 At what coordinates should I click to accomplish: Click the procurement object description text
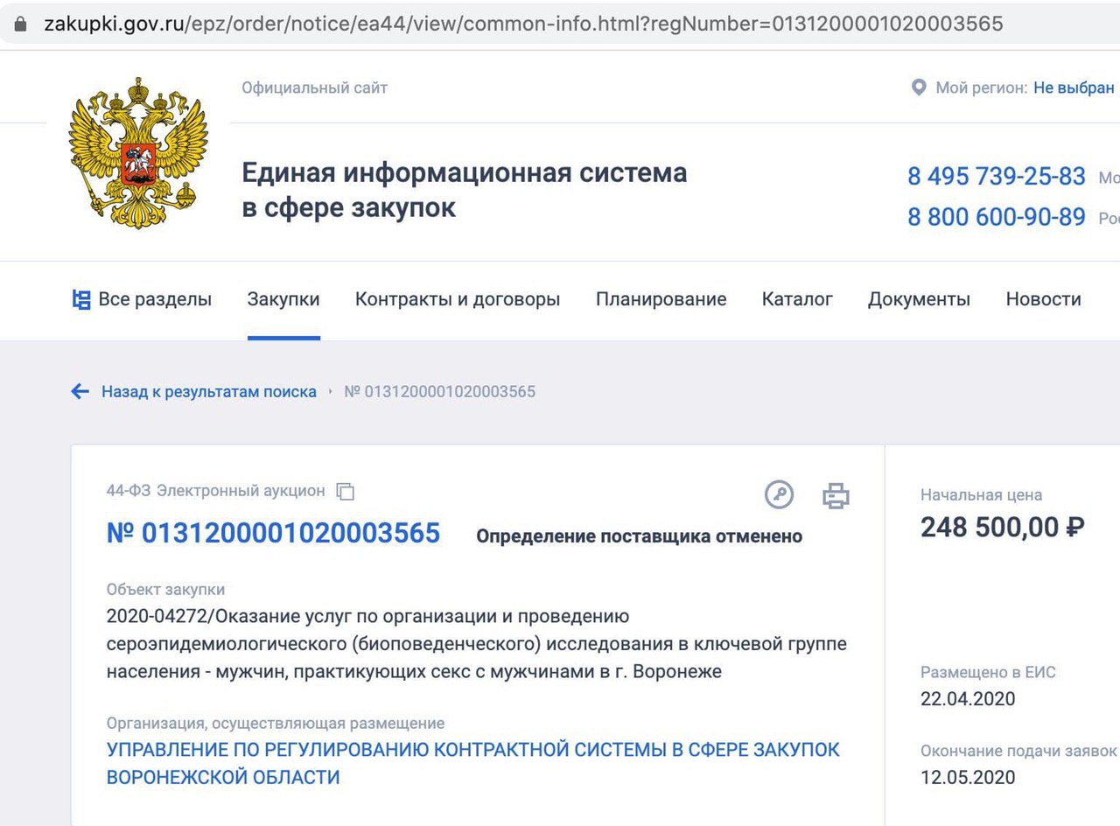477,645
